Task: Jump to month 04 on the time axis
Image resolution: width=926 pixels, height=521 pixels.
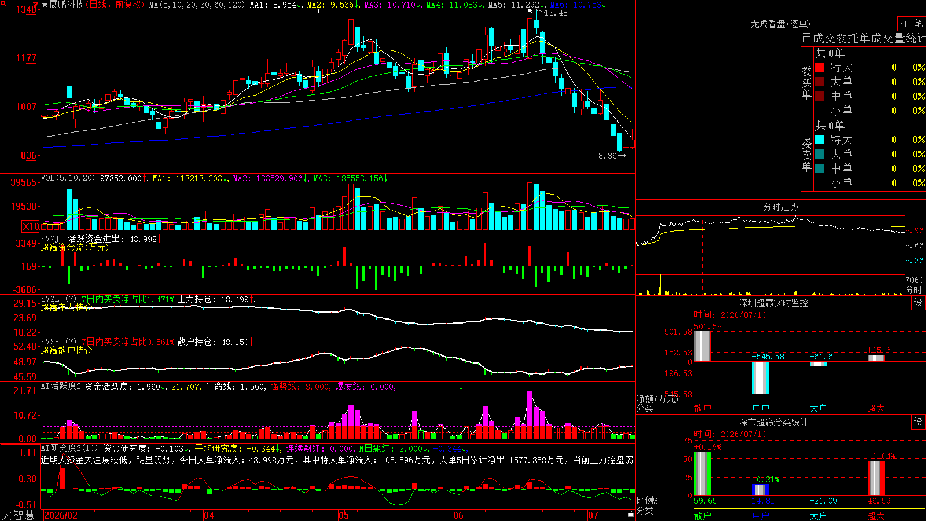Action: 209,515
